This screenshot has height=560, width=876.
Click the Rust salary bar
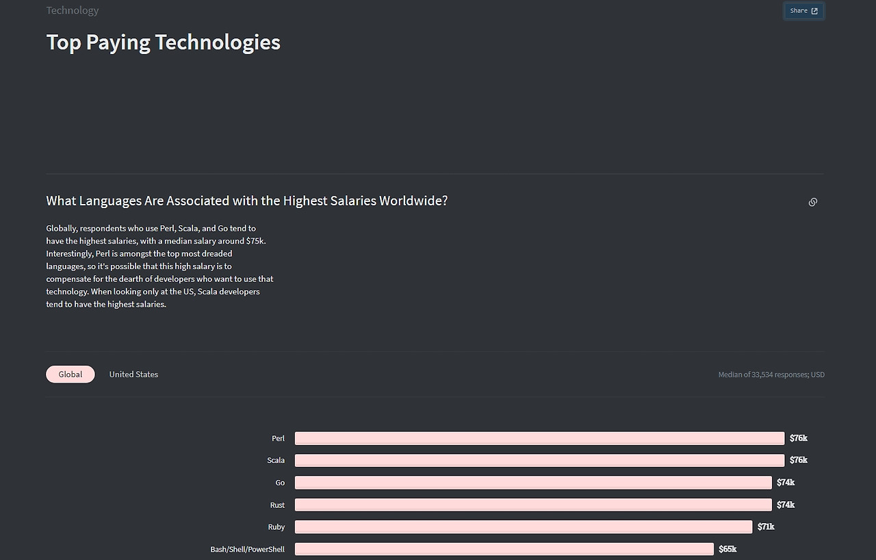click(533, 505)
